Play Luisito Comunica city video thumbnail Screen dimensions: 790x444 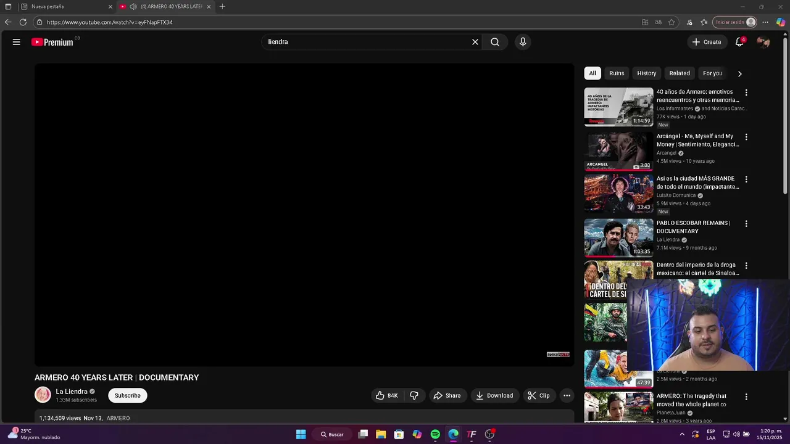[618, 194]
